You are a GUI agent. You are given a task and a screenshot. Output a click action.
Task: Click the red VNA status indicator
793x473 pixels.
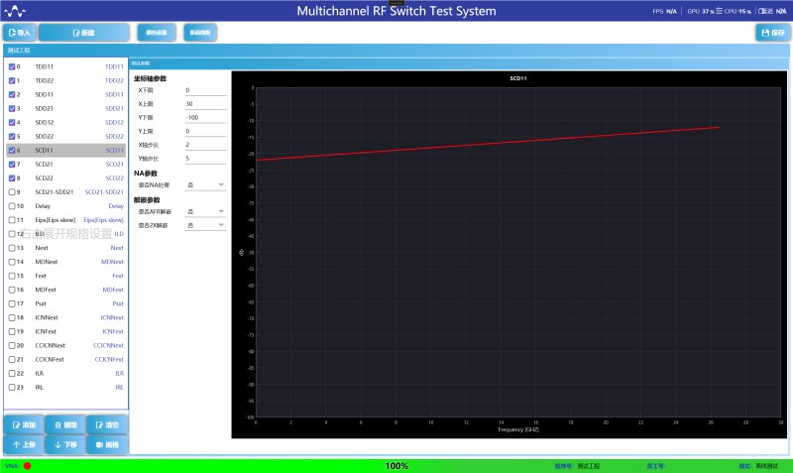click(x=28, y=465)
